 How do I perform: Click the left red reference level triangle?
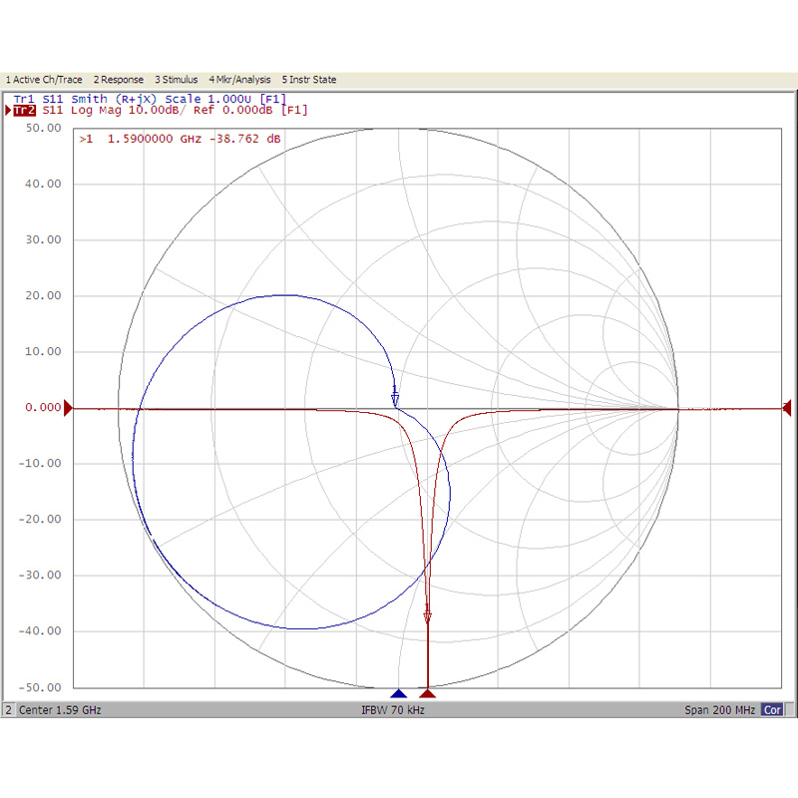click(69, 408)
